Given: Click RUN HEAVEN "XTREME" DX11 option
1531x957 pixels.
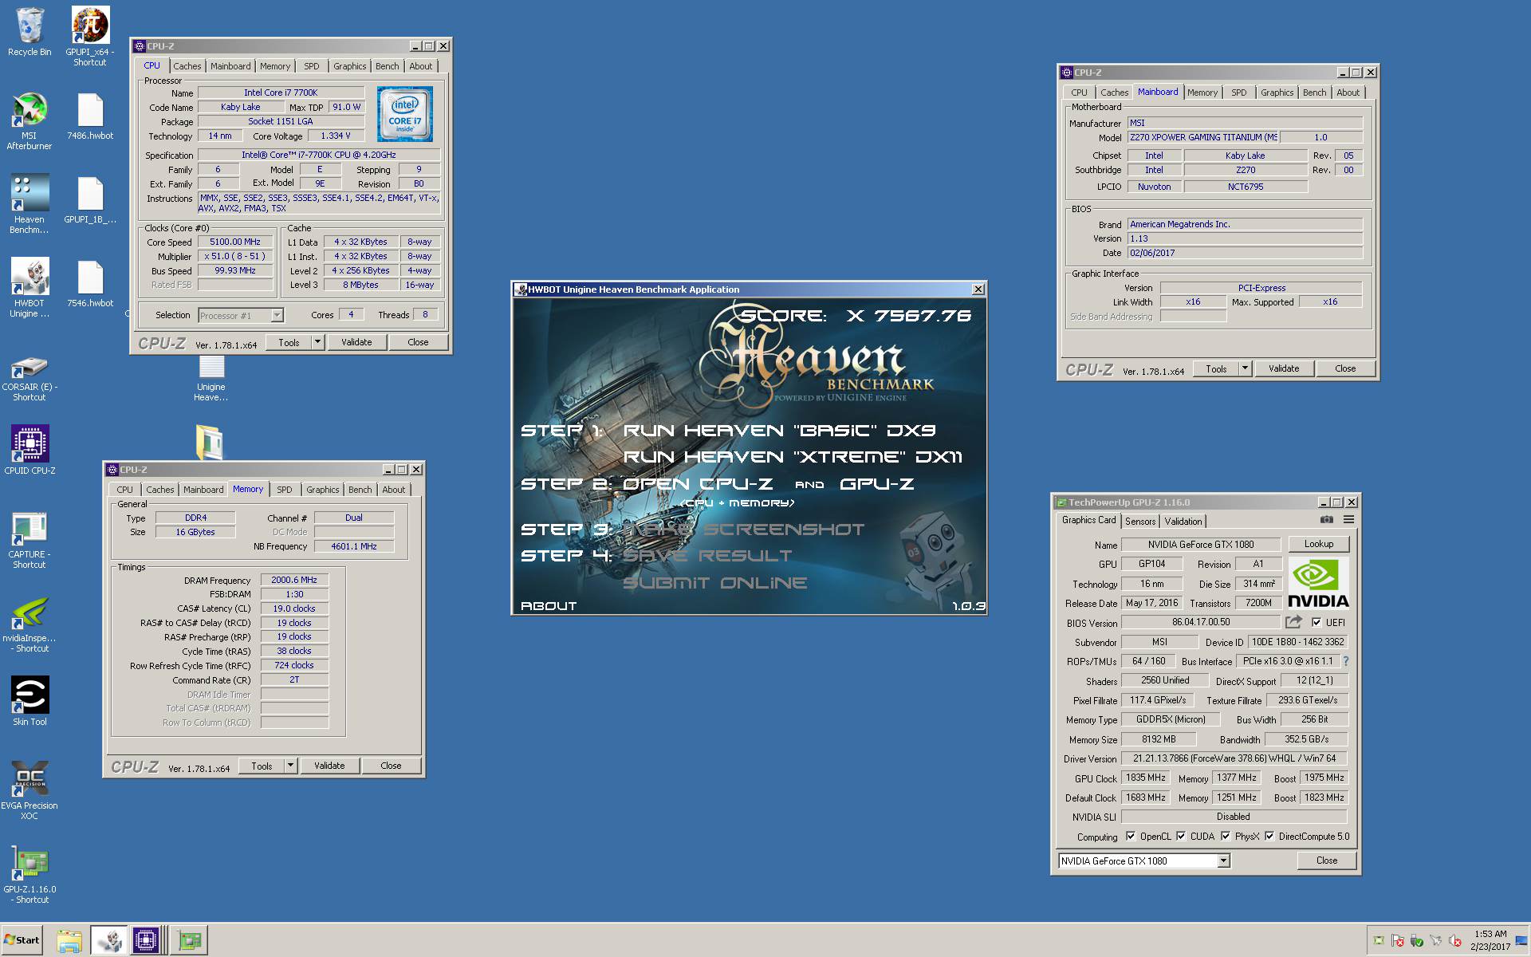Looking at the screenshot, I should [793, 457].
